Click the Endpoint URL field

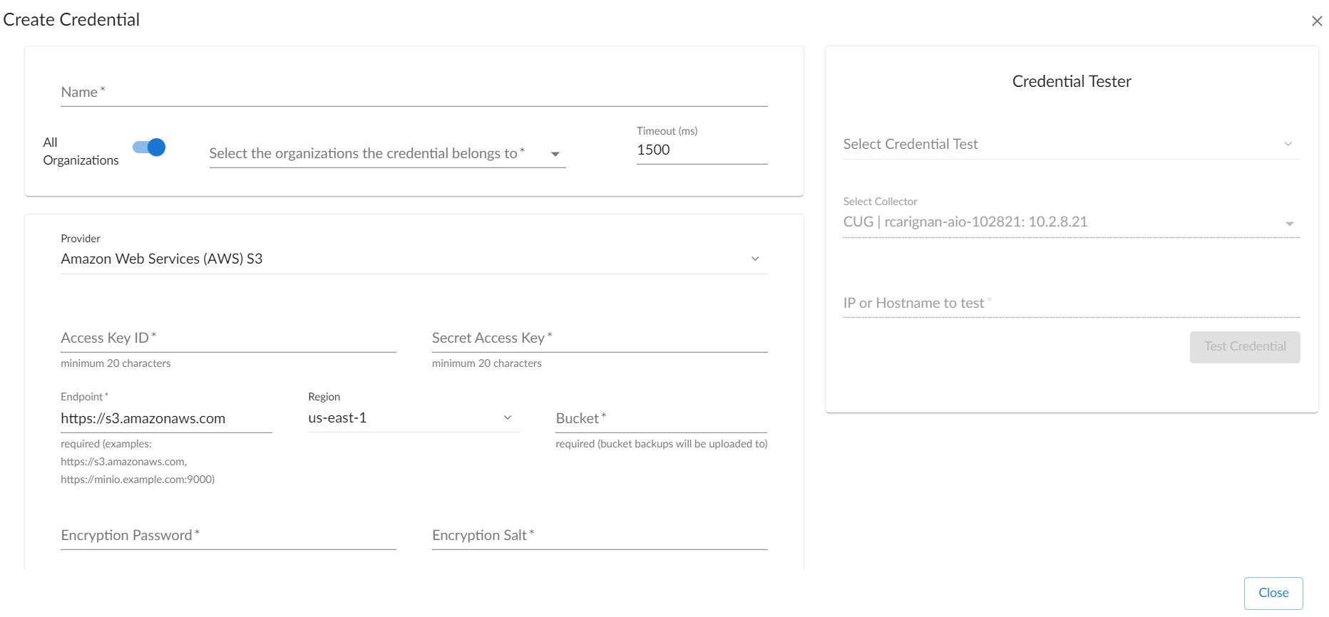point(166,419)
